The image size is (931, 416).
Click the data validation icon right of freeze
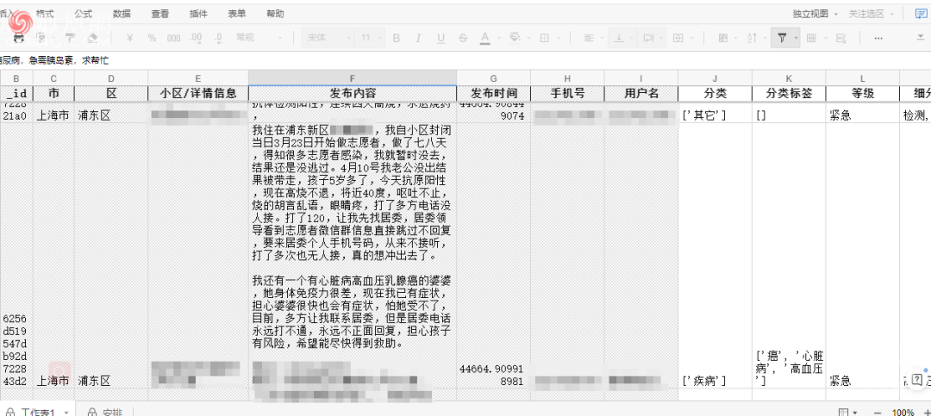click(840, 38)
